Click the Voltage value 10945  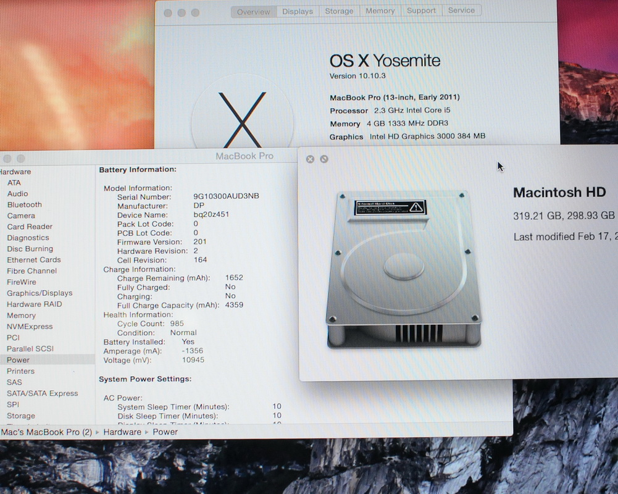coord(193,359)
